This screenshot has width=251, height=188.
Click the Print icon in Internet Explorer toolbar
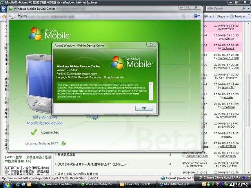click(206, 16)
